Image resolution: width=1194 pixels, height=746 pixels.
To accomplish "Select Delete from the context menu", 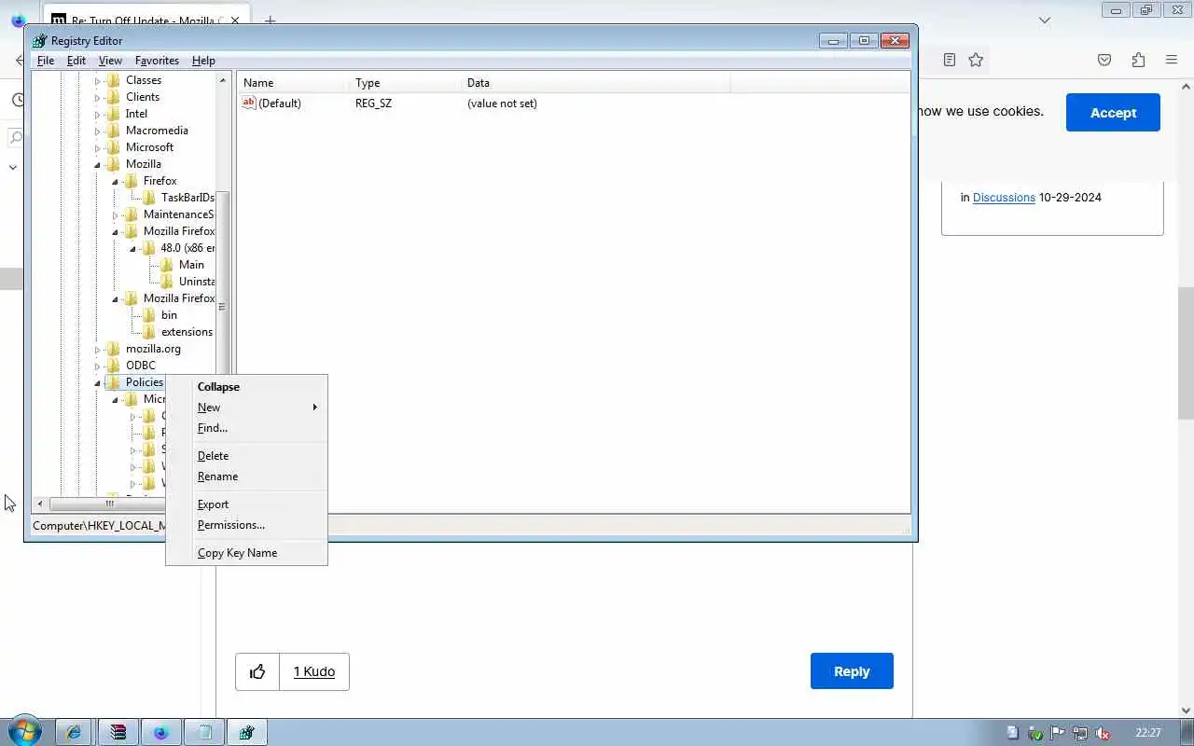I will pyautogui.click(x=247, y=456).
